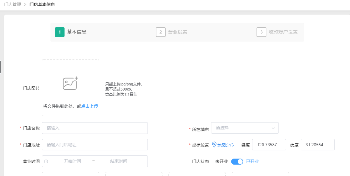Click the 经度 input field
350x176 pixels.
pos(269,145)
